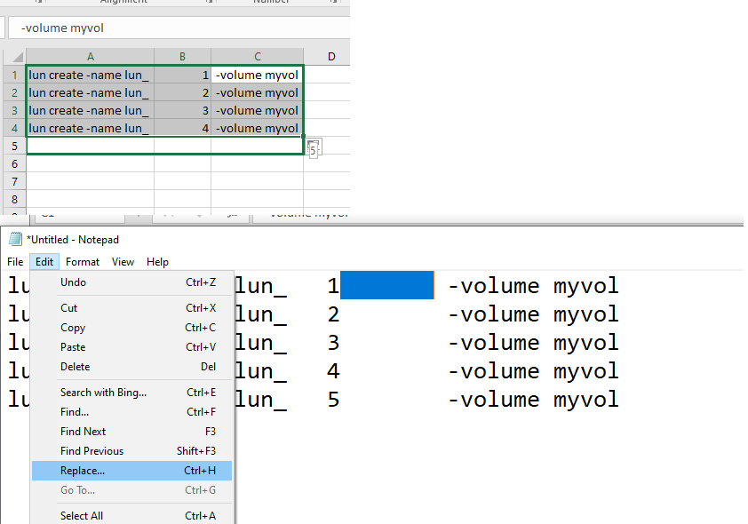Click column header D in spreadsheet
748x524 pixels.
coord(330,57)
